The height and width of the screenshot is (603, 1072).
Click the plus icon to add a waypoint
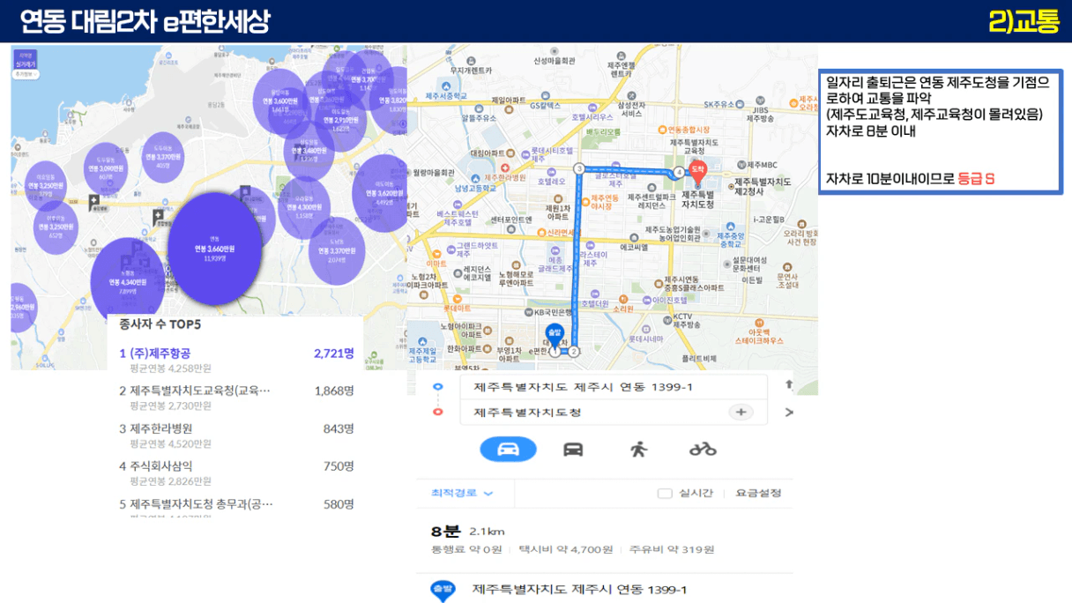coord(741,412)
